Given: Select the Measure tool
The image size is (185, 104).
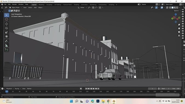Looking at the screenshot, I should click(x=7, y=45).
